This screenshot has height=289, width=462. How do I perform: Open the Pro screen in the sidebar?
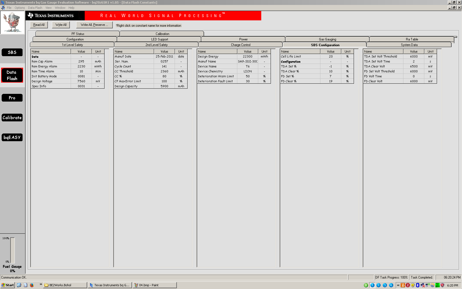point(12,98)
